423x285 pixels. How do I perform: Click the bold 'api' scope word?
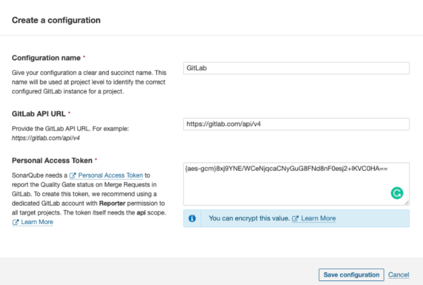click(141, 213)
